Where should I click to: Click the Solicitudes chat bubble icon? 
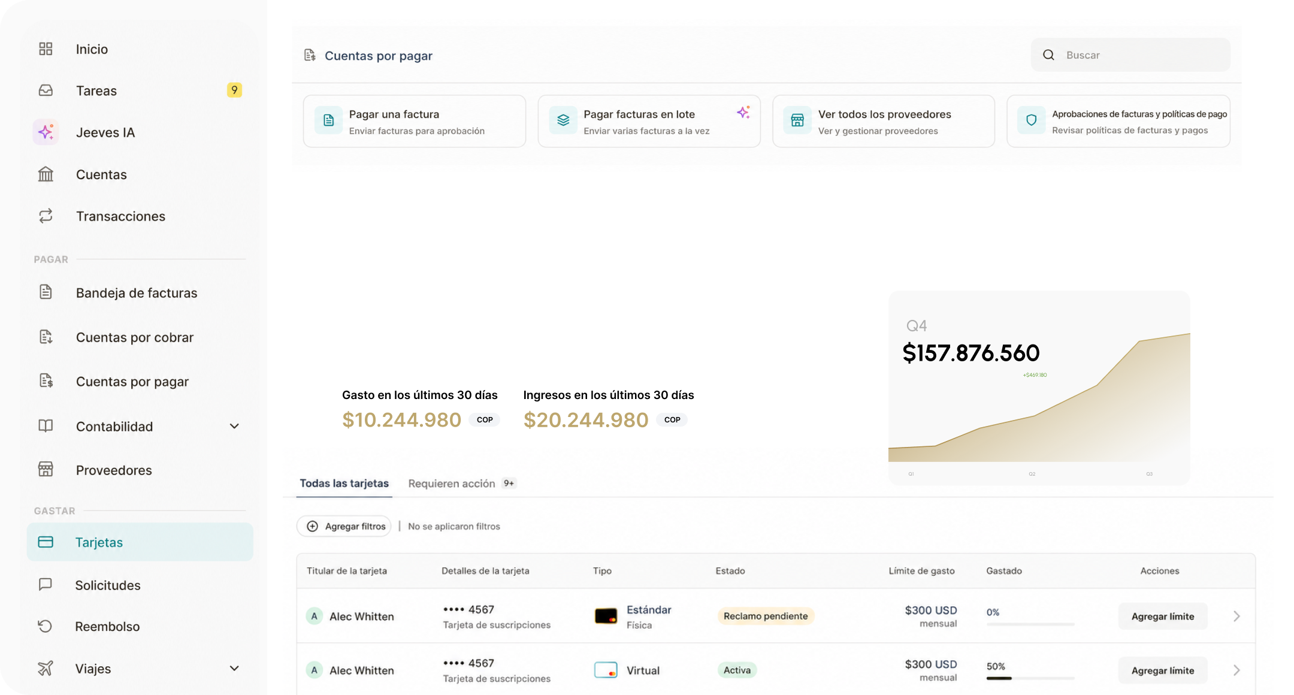pyautogui.click(x=46, y=584)
